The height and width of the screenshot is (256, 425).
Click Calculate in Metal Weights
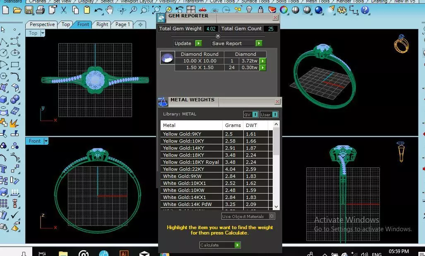[220, 245]
